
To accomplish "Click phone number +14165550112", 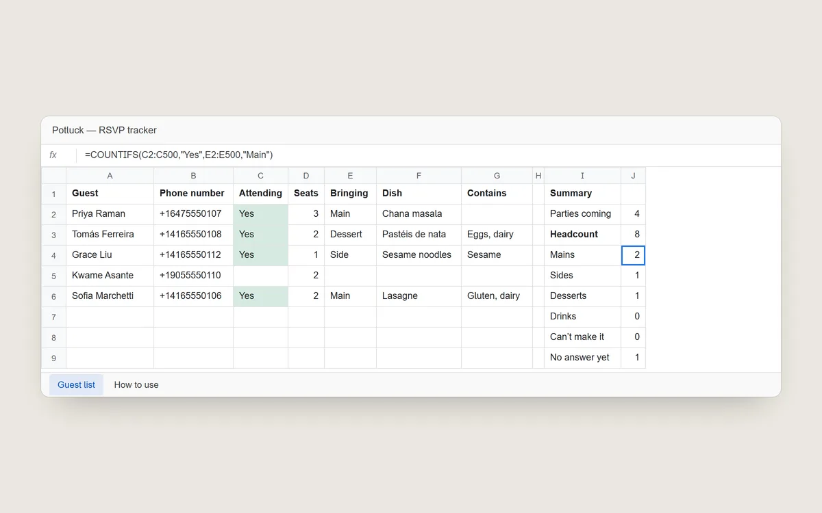I will tap(193, 255).
